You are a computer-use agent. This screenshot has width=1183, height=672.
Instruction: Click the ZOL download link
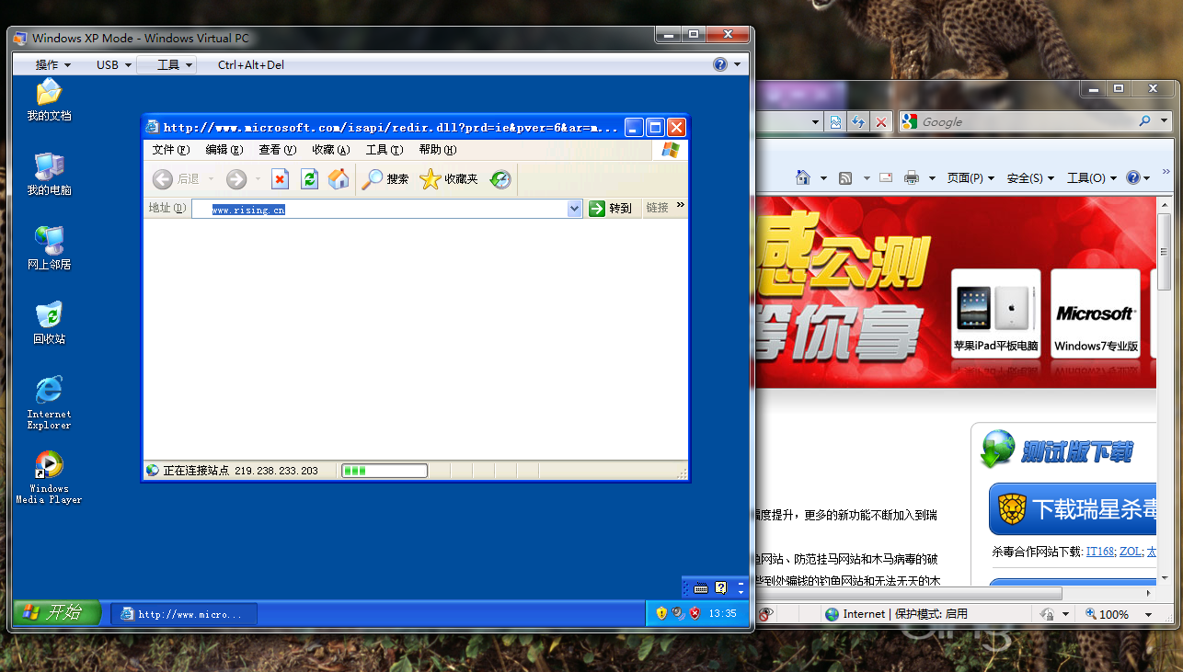[x=1131, y=552]
